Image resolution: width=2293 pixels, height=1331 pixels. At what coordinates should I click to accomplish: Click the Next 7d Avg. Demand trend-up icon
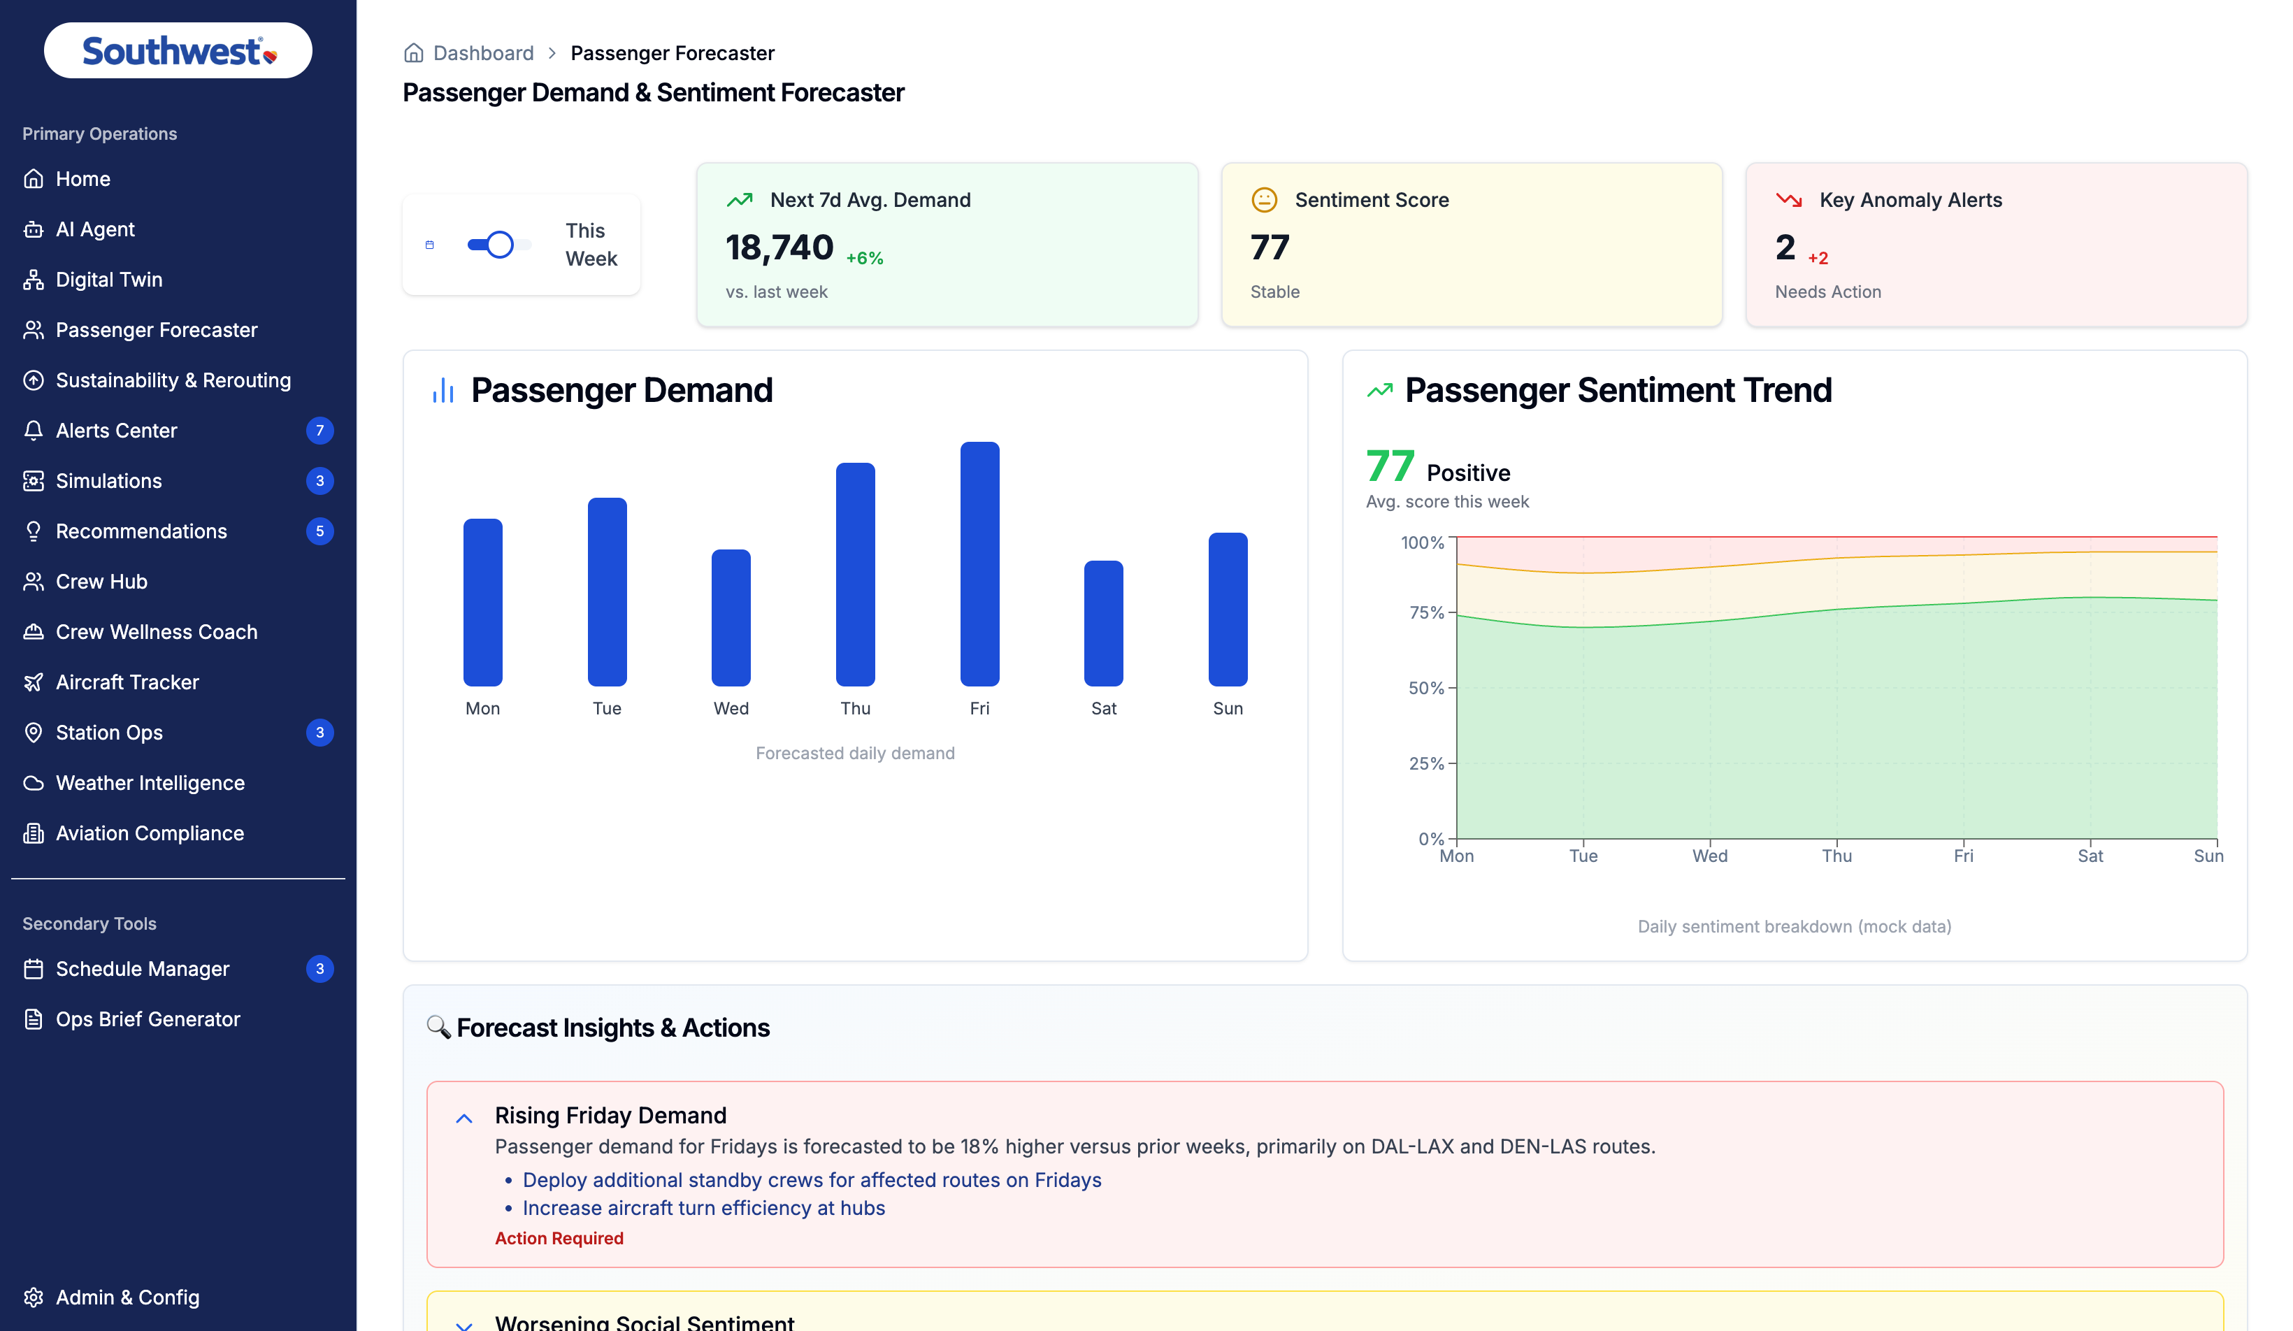(x=740, y=200)
